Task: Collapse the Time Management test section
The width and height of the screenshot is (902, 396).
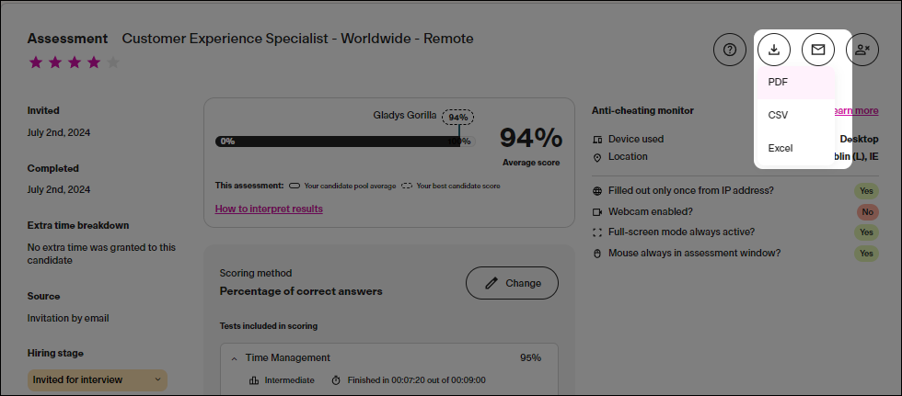Action: (234, 358)
